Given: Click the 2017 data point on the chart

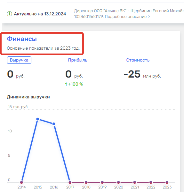Looking at the screenshot, I should point(70,182).
